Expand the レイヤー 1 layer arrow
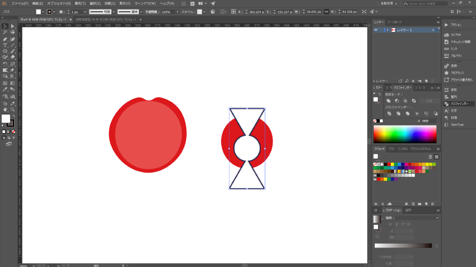The width and height of the screenshot is (476, 267). (387, 30)
